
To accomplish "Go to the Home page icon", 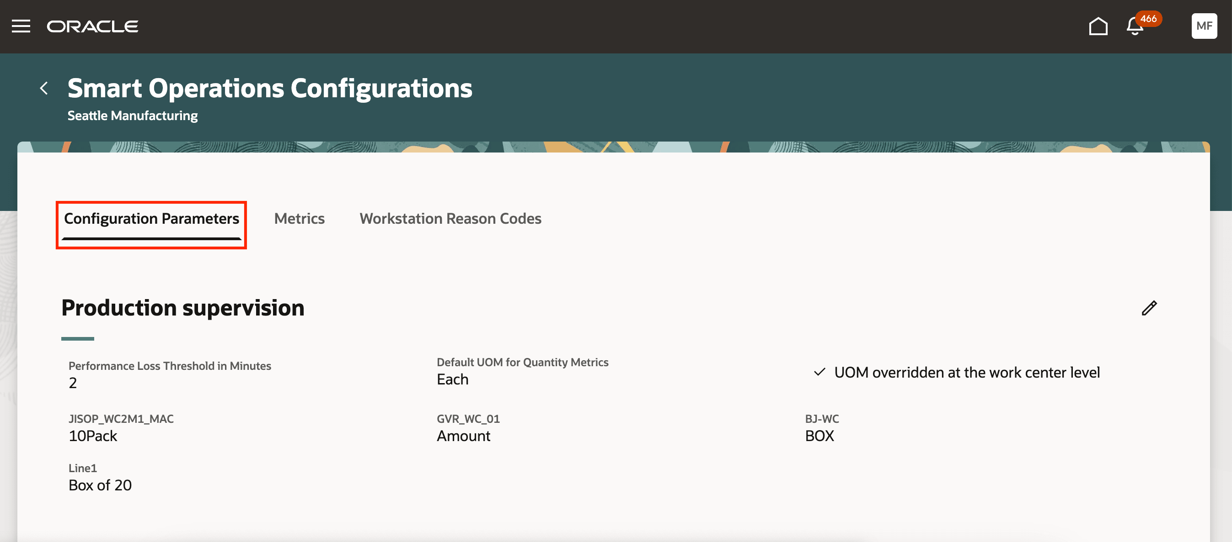I will [1098, 26].
